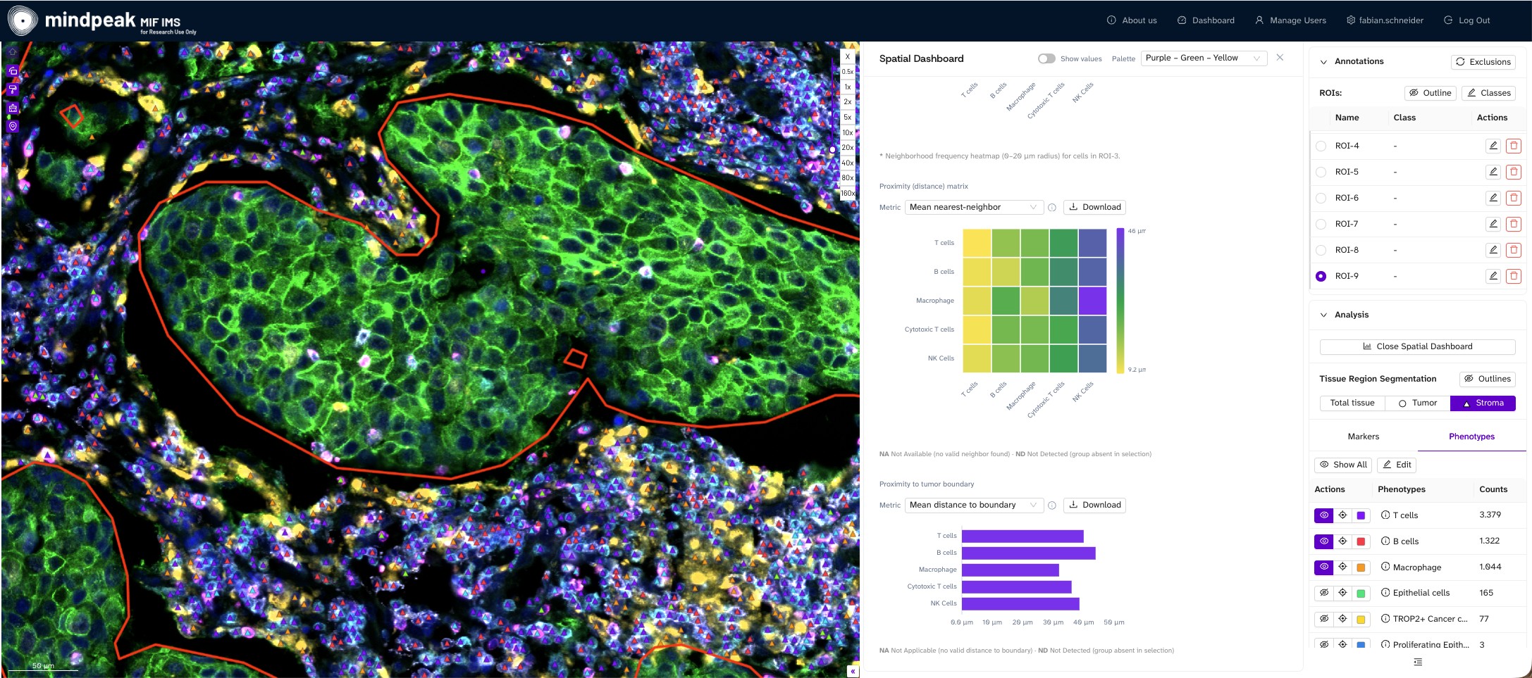The height and width of the screenshot is (678, 1532).
Task: Collapse the Annotations section
Action: click(x=1323, y=61)
